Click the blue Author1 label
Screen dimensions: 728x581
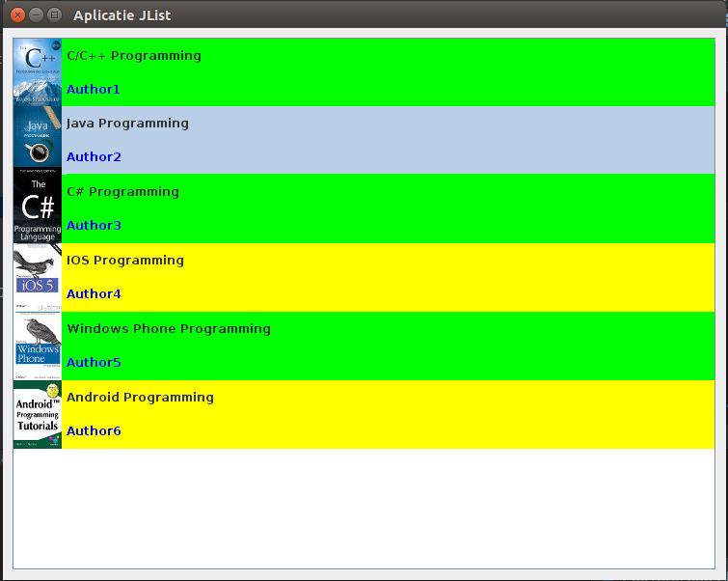point(94,90)
